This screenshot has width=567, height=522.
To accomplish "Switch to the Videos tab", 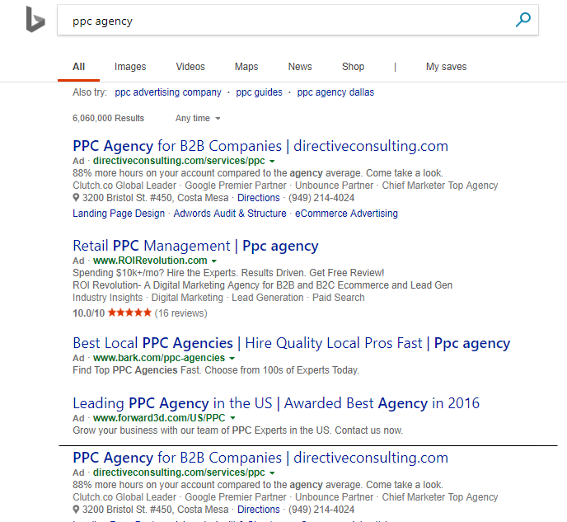I will point(190,67).
